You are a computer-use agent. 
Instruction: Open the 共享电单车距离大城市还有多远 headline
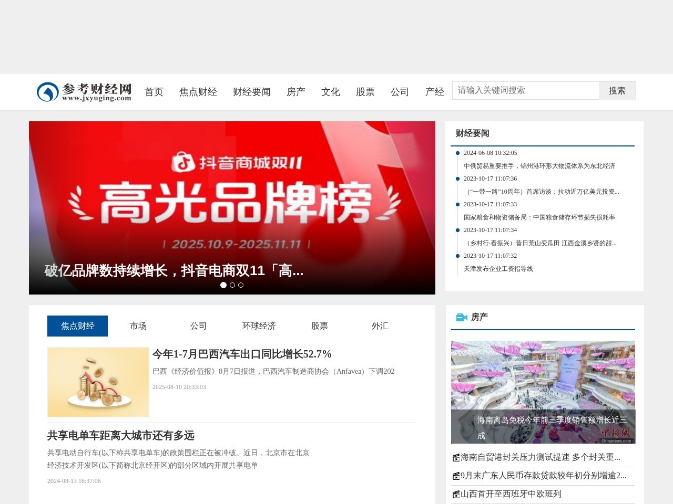coord(121,436)
